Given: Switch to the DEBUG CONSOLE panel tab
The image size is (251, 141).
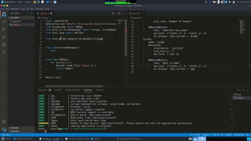Looking at the screenshot, I should 73,90.
